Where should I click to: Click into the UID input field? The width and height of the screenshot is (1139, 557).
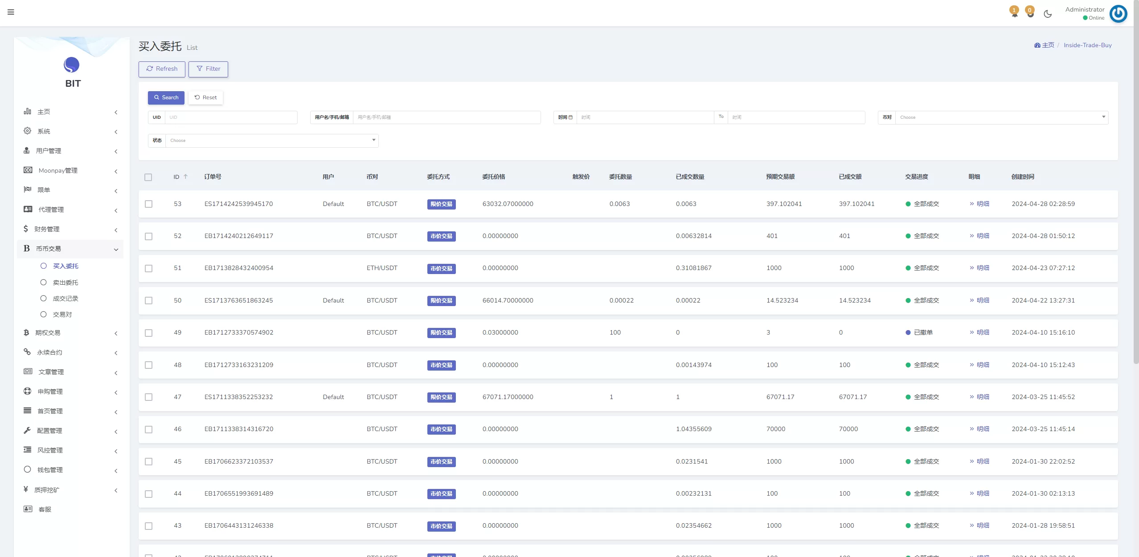(230, 117)
